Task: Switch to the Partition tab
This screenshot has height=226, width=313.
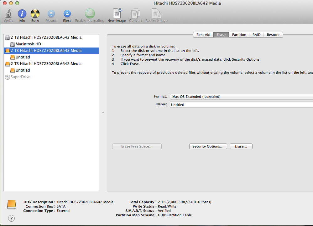Action: pyautogui.click(x=239, y=35)
